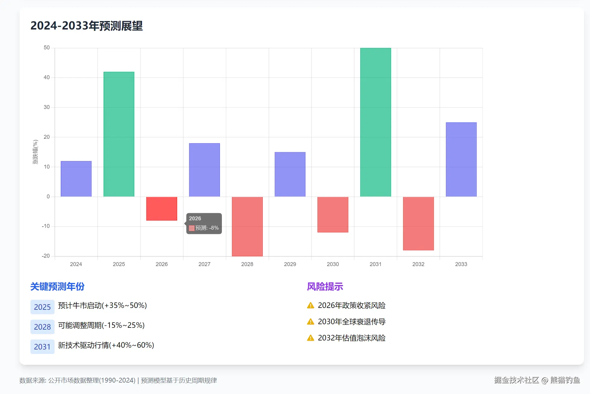Viewport: 590px width, 394px height.
Task: Expand the 风险提示 section
Action: (325, 287)
